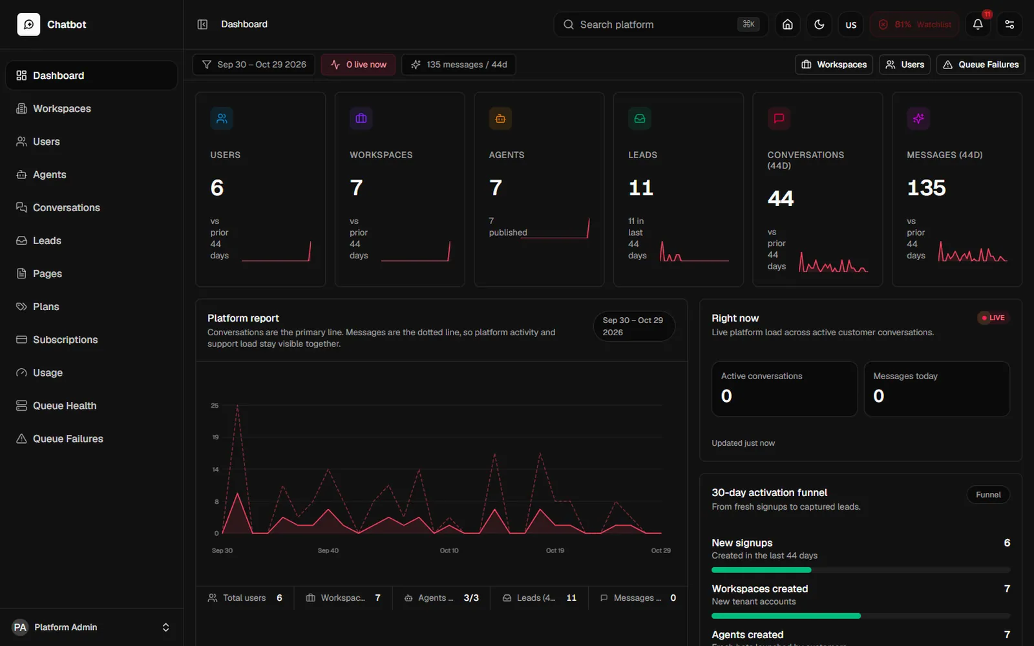Focus the Search platform field
This screenshot has width=1034, height=646.
pos(660,25)
